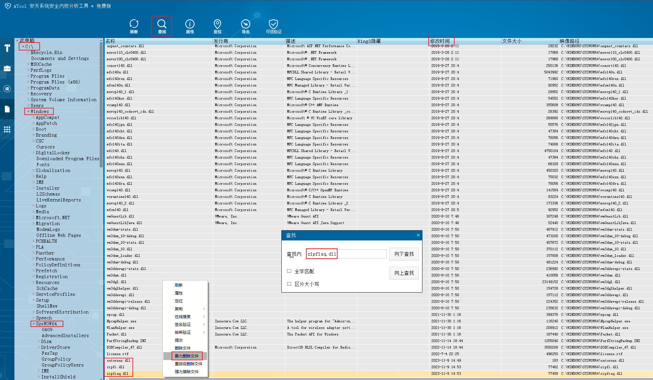Click the Find Up (向上查找) button
Screen dimensions: 653x380
(404, 273)
